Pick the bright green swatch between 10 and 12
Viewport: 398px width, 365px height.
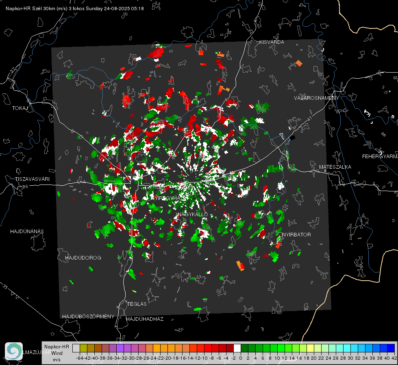281,348
